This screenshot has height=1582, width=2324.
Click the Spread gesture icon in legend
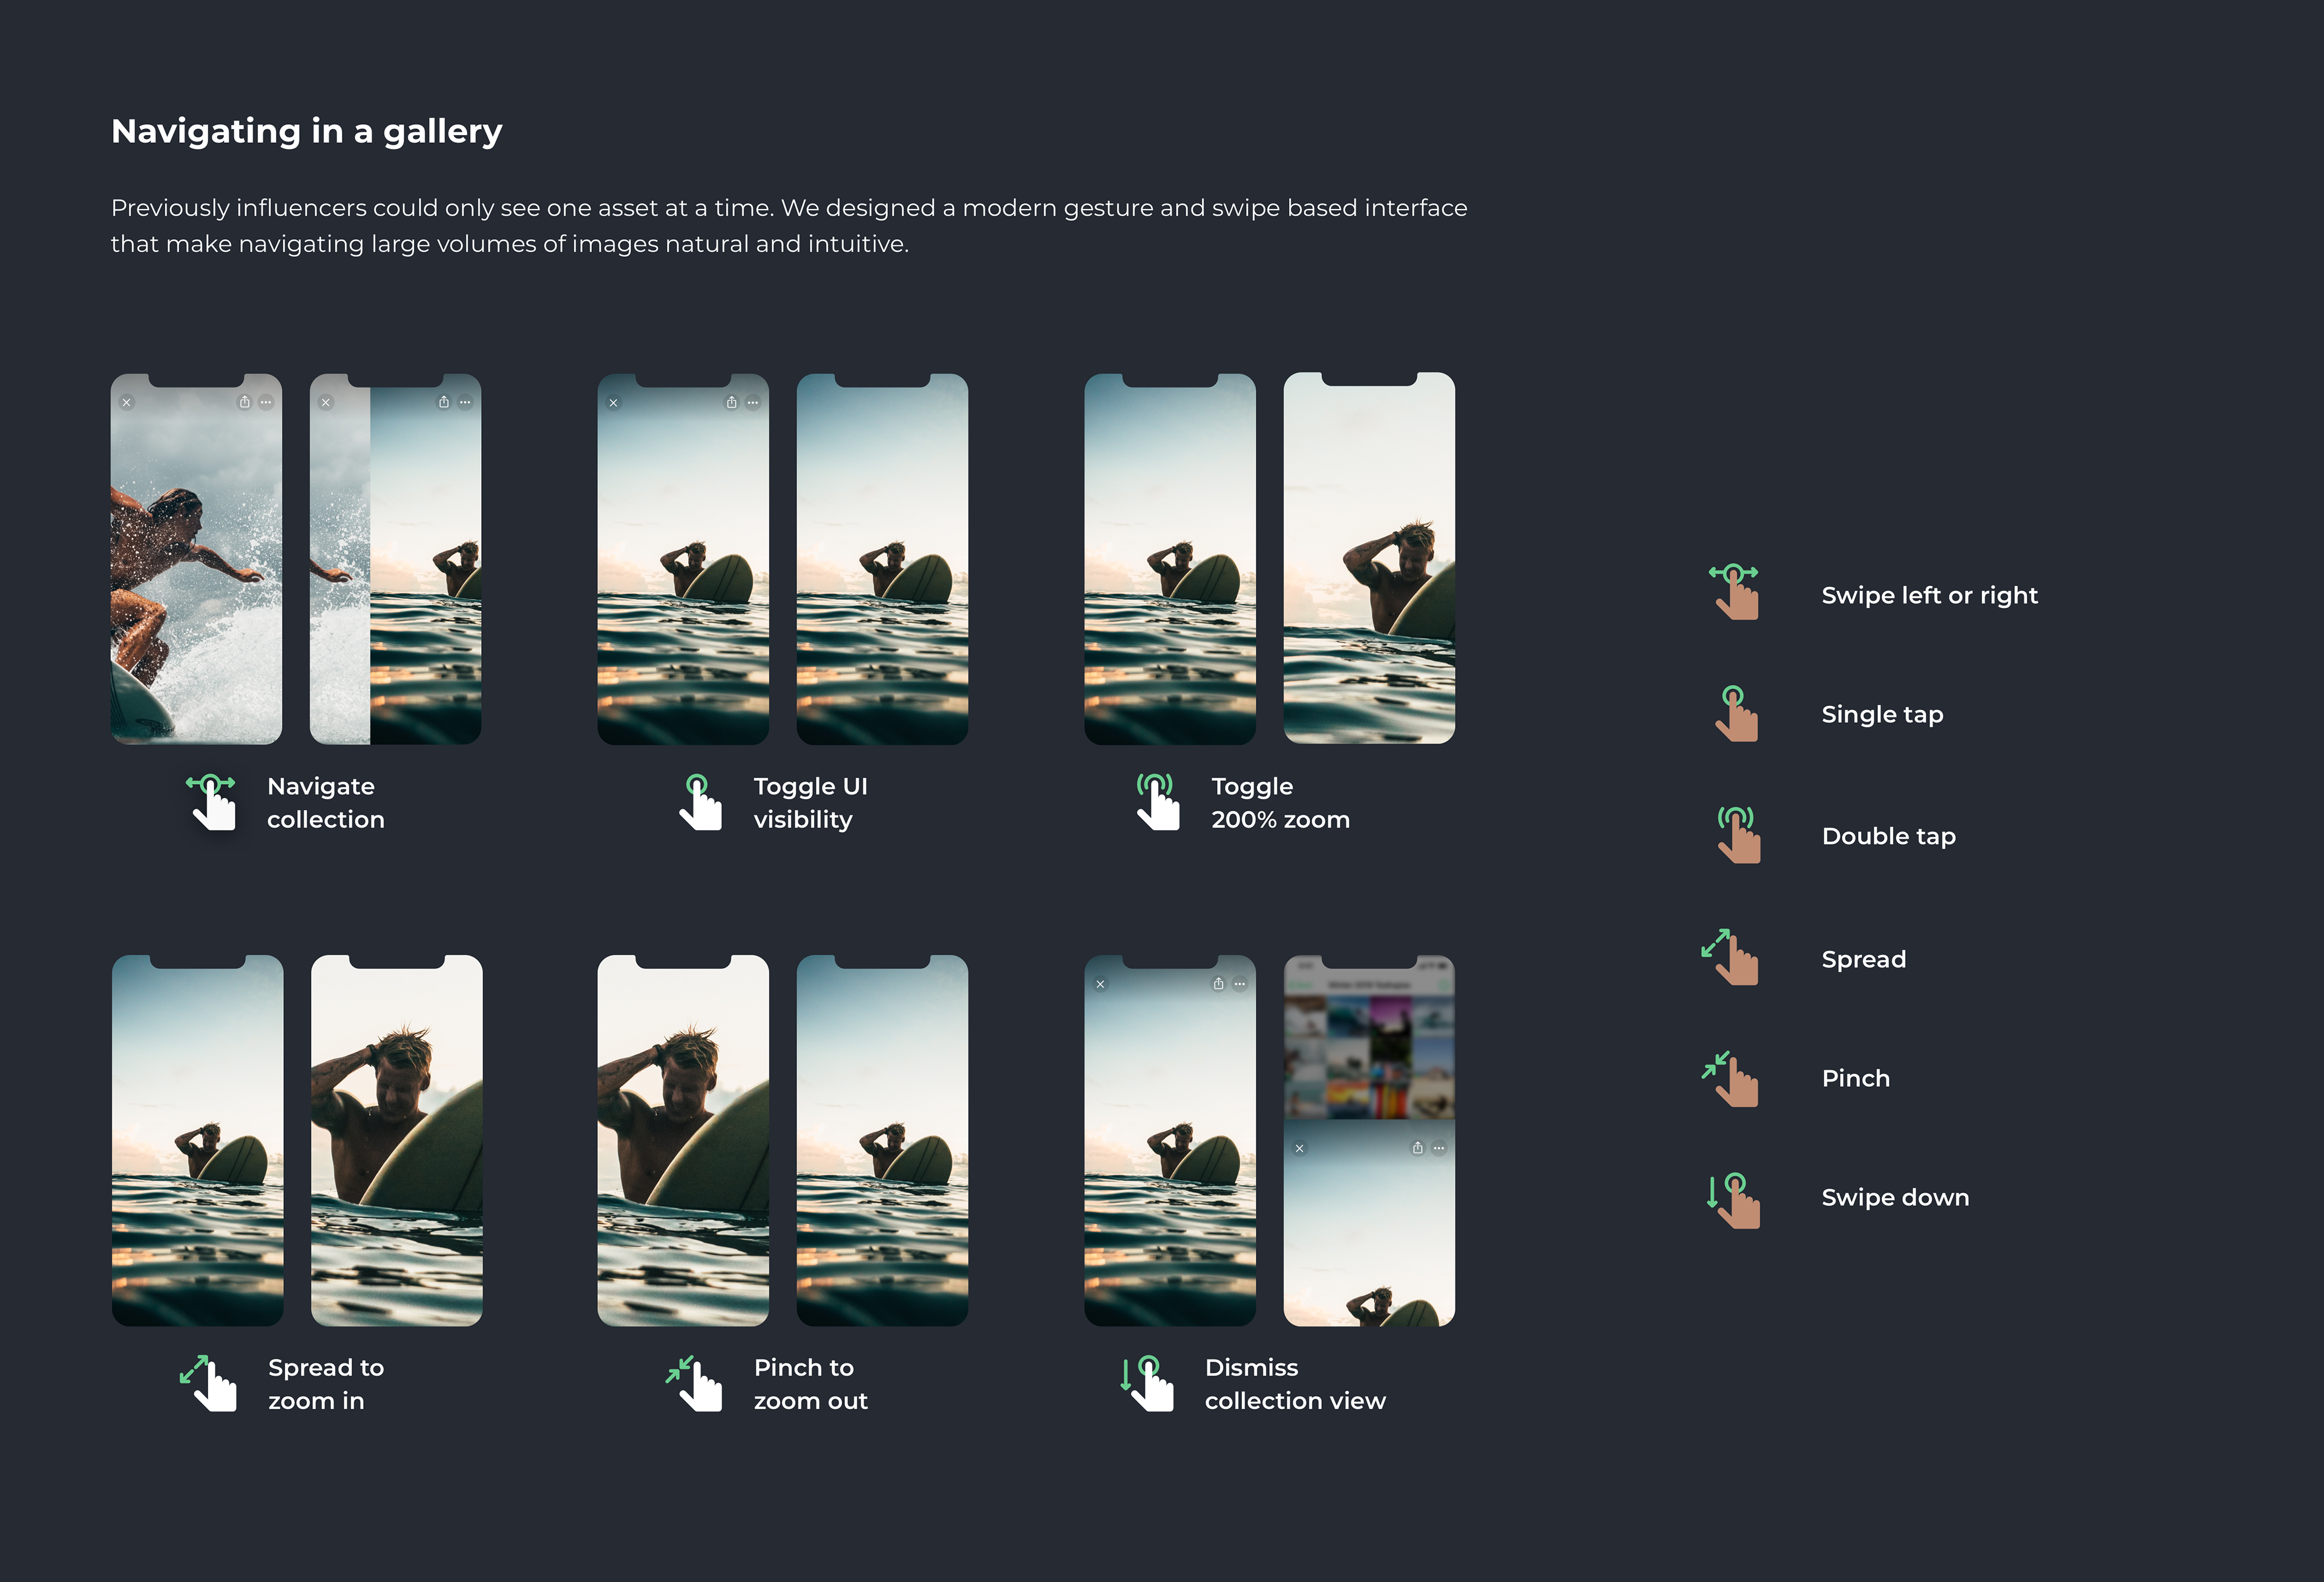[x=1732, y=958]
